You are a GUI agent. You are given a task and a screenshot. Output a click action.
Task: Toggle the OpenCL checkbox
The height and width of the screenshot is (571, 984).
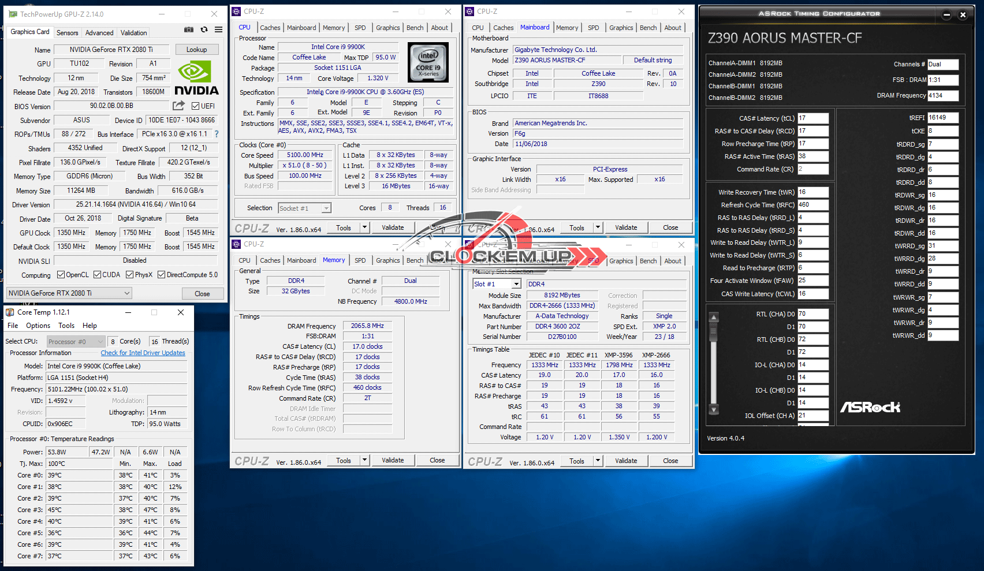[x=61, y=275]
